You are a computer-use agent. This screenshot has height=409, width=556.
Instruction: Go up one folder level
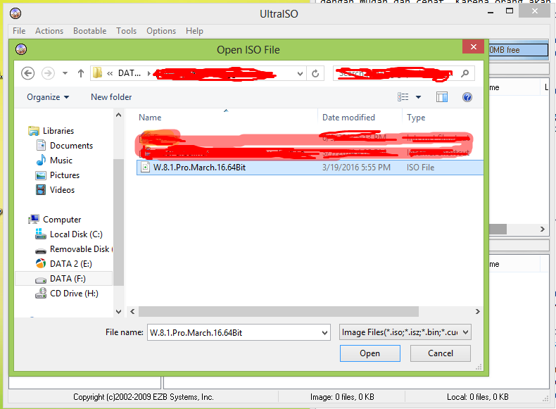pyautogui.click(x=81, y=73)
